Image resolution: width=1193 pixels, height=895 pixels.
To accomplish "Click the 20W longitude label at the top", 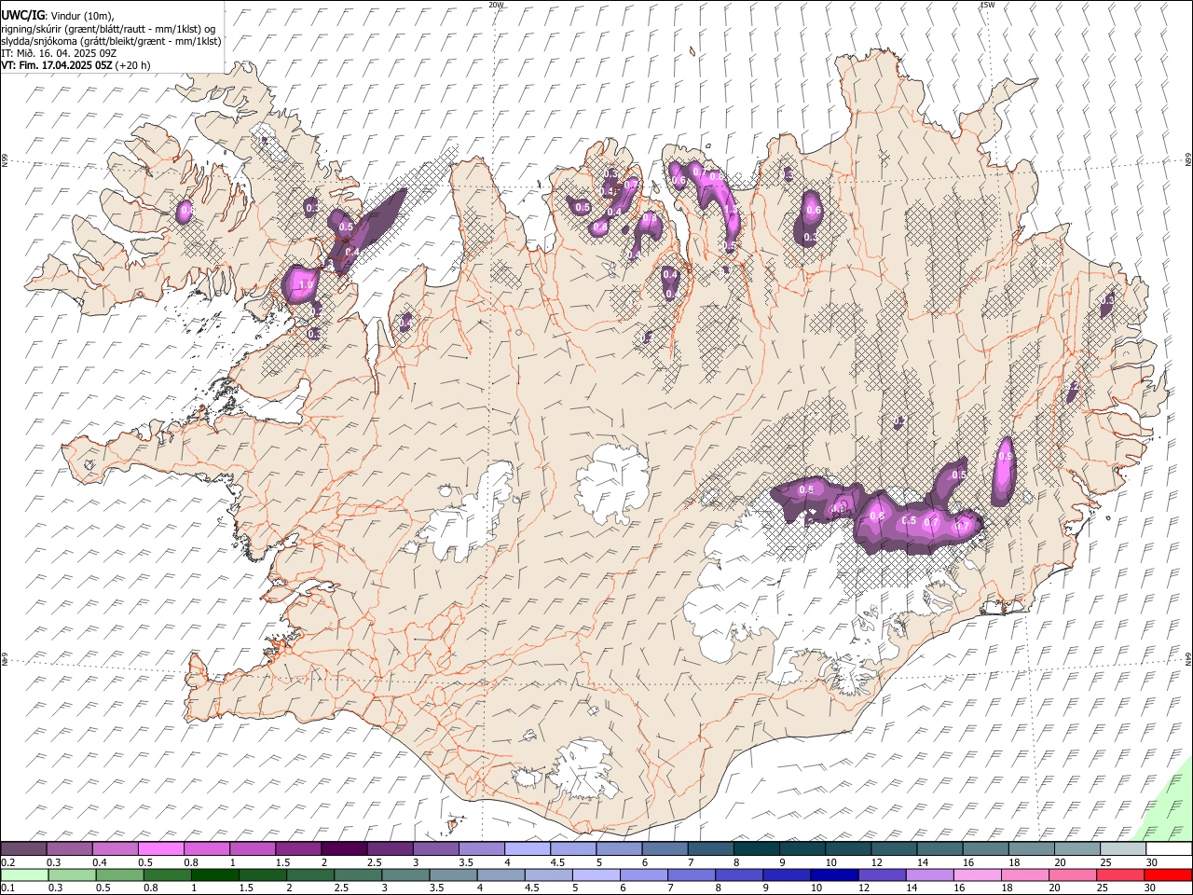I will click(x=496, y=5).
